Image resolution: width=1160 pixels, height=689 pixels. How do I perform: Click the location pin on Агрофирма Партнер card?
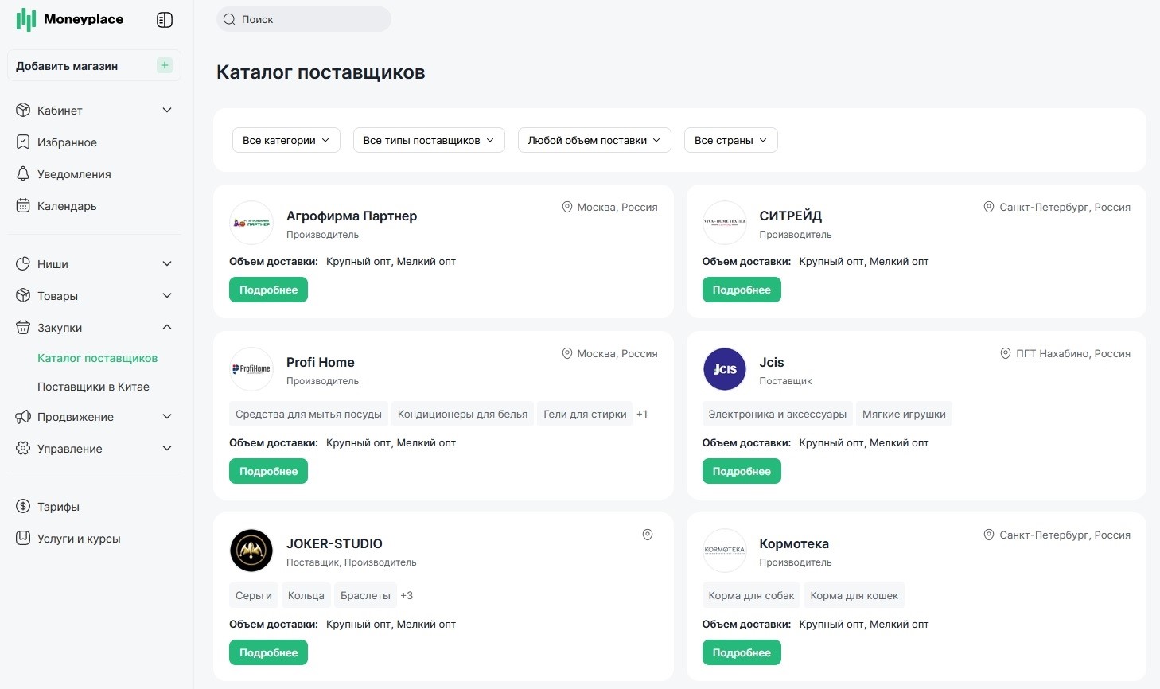(x=567, y=207)
